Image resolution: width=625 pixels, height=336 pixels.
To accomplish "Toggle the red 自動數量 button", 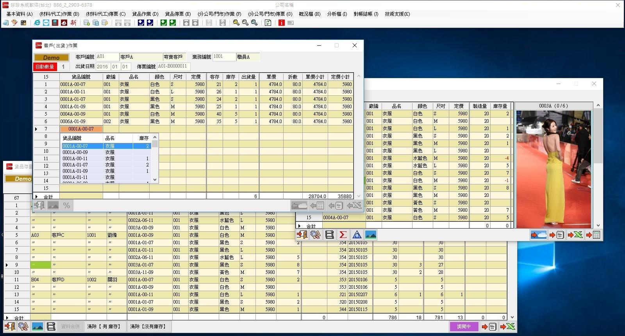I will click(x=45, y=67).
